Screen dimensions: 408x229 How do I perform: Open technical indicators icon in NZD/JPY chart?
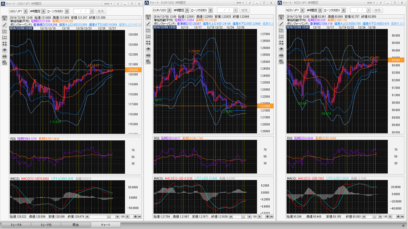[281, 30]
